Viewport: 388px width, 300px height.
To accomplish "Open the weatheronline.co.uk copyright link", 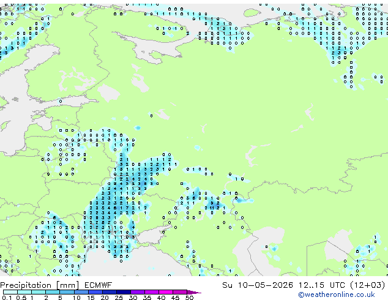I will pos(337,294).
